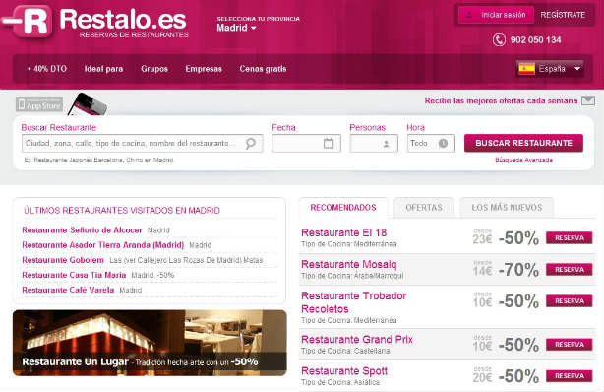Screen dimensions: 604x392
Task: Open the Madrid province dropdown
Action: [236, 28]
